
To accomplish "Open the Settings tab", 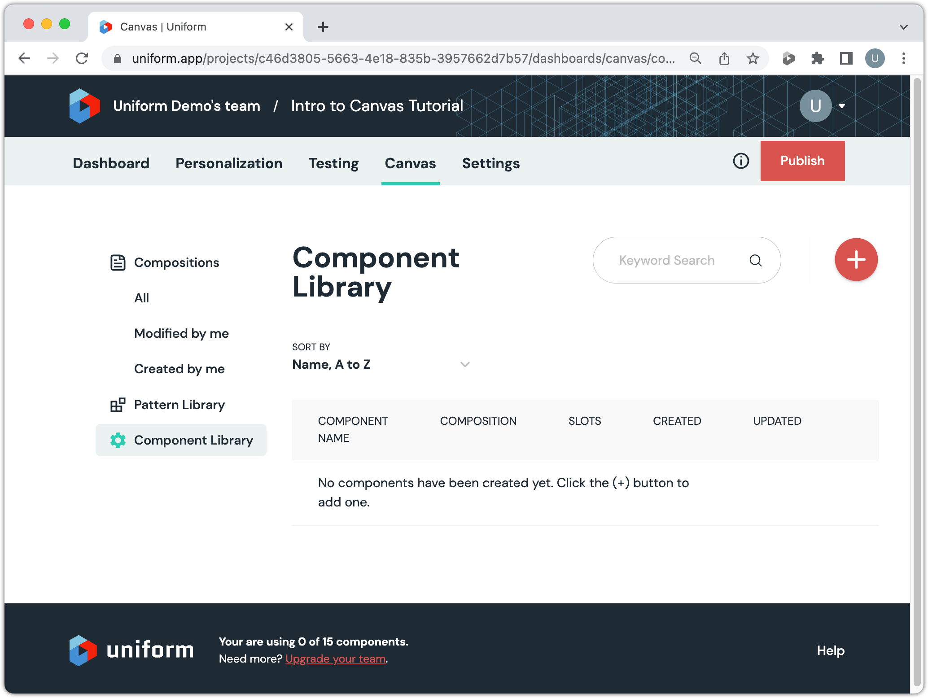I will click(490, 163).
